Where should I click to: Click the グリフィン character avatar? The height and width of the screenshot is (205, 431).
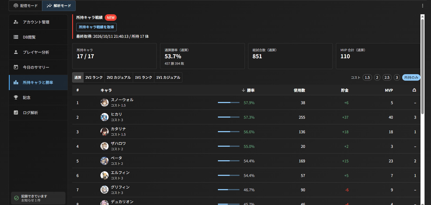coord(105,190)
